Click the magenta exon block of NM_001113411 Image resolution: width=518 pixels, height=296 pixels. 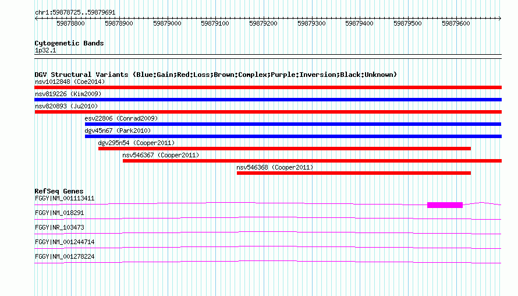[445, 205]
